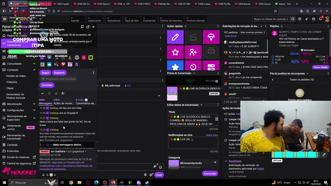This screenshot has width=331, height=186.
Task: Open the clapperboard clip quick action tile
Action: pos(193,37)
